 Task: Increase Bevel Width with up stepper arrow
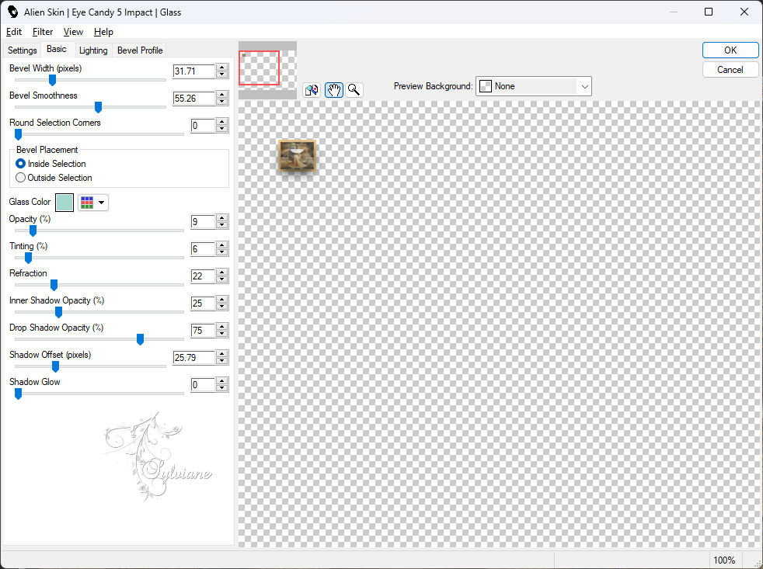point(222,68)
